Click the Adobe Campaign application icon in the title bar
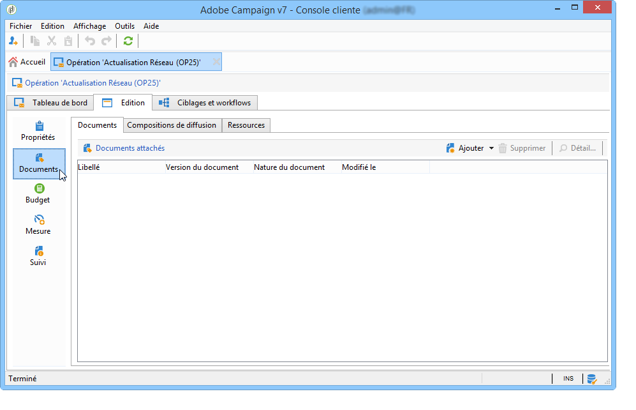636x410 pixels. pos(12,10)
